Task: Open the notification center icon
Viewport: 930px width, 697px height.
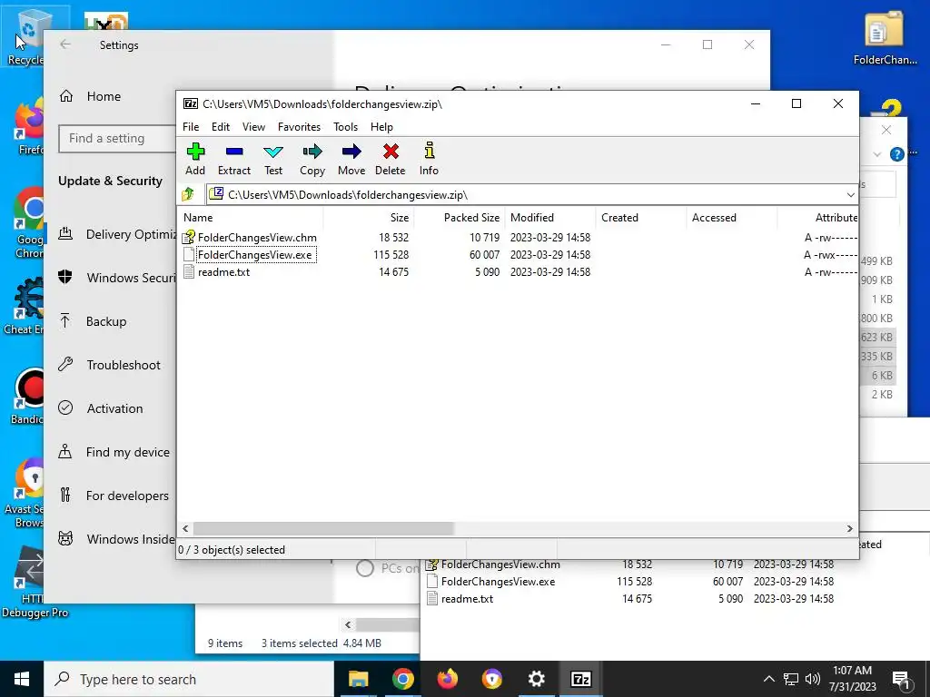Action: coord(901,681)
